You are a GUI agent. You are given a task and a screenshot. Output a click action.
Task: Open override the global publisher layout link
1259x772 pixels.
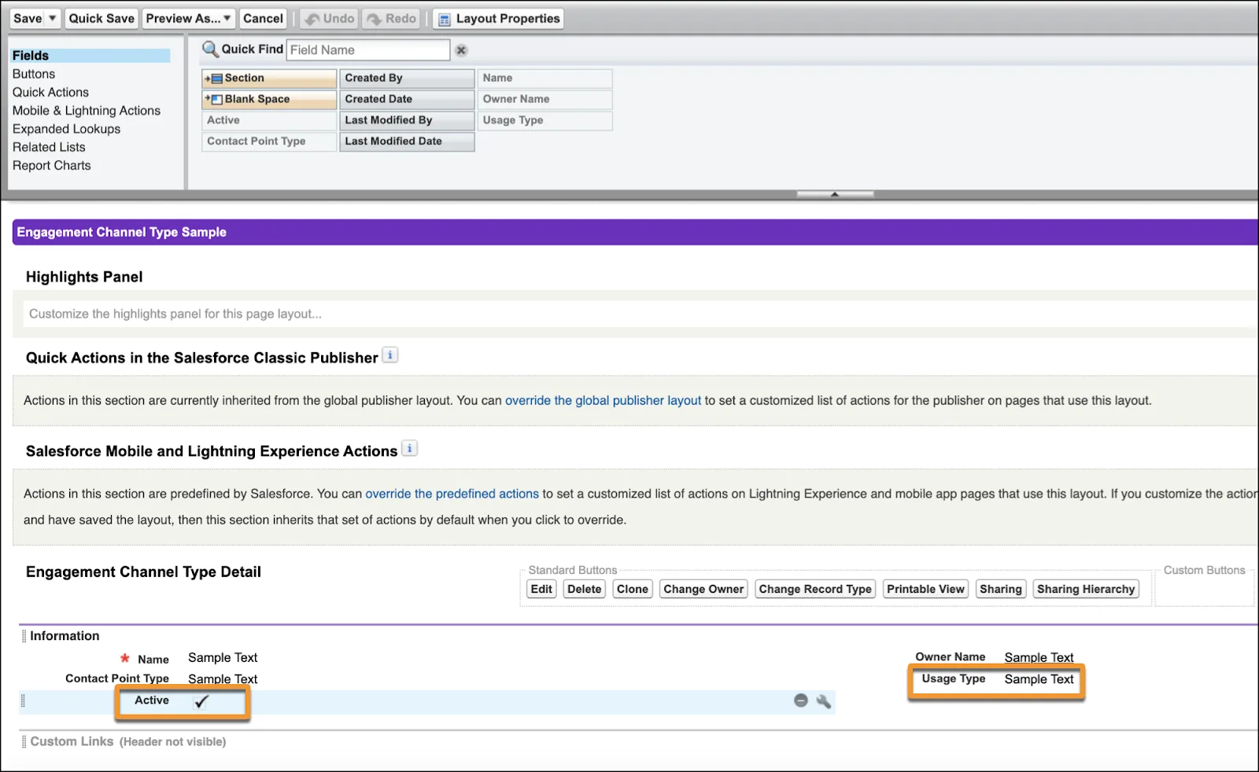(603, 401)
